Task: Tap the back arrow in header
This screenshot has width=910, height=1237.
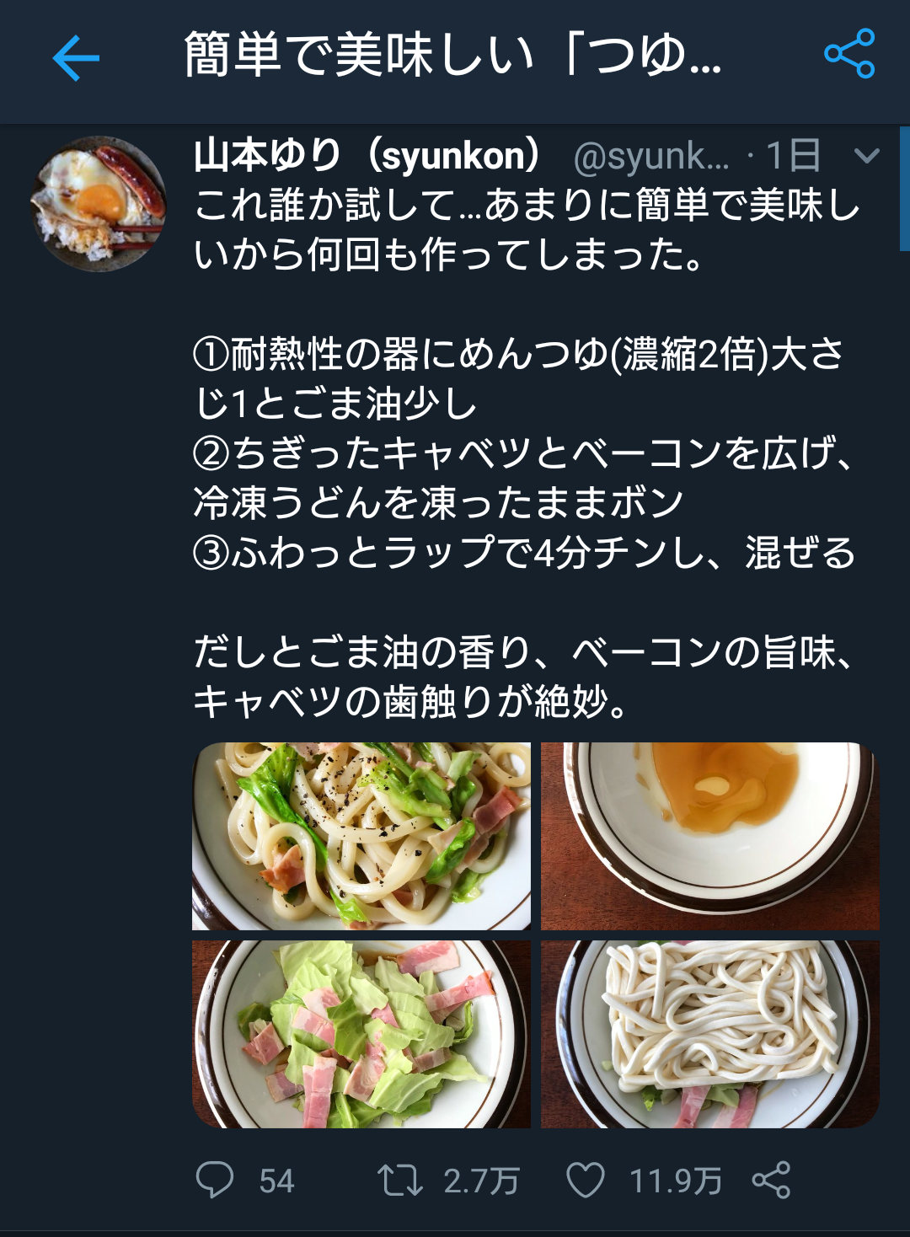Action: pos(76,57)
